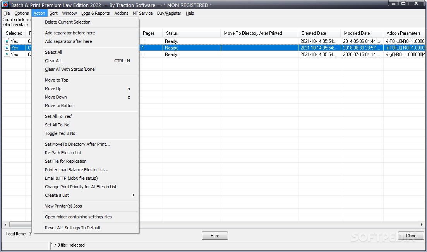
Task: Choose Move to Bottom
Action: coord(85,106)
